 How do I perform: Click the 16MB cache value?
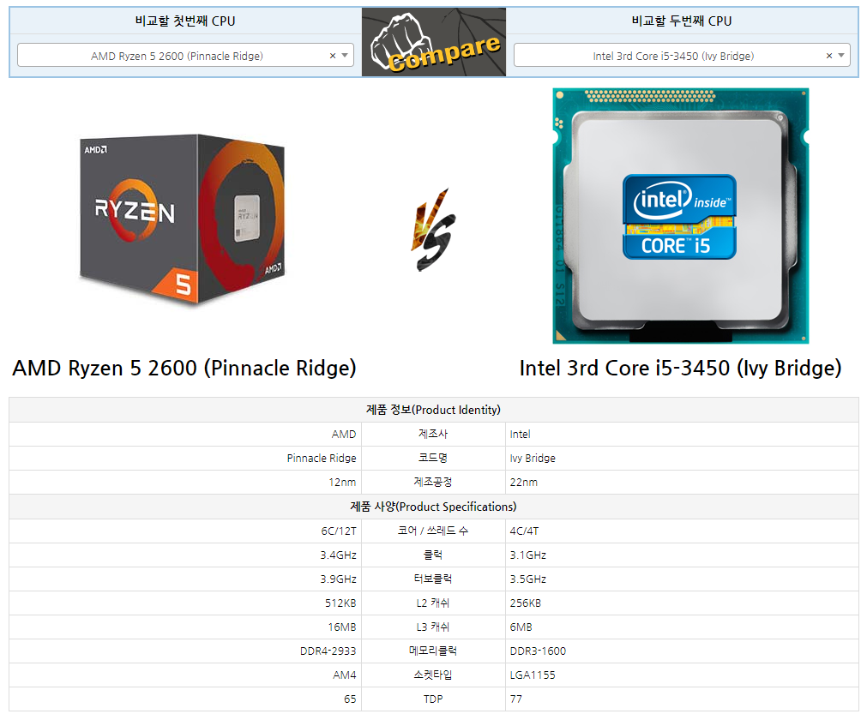tap(342, 627)
